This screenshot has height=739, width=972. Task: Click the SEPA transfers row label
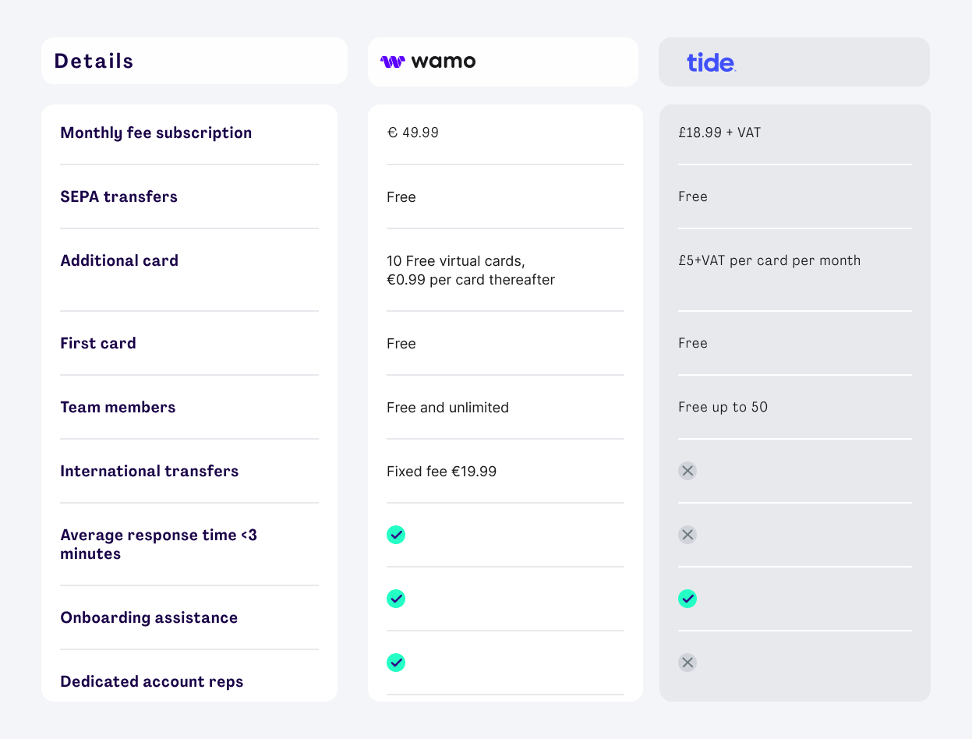pyautogui.click(x=118, y=196)
